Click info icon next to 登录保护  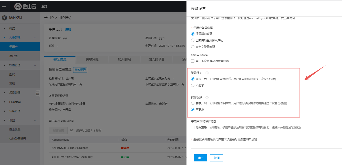coord(207,73)
